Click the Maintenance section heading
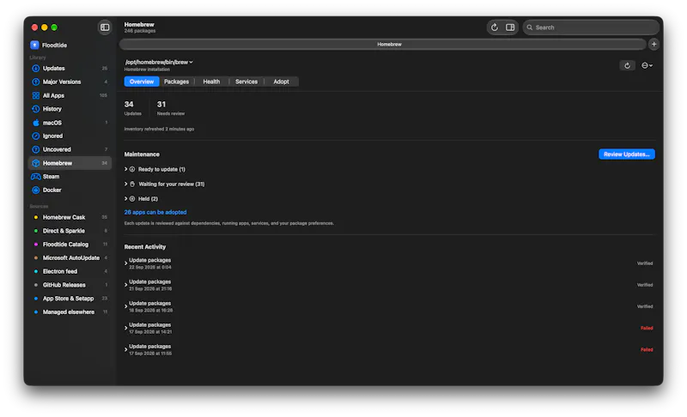The image size is (687, 417). (142, 154)
